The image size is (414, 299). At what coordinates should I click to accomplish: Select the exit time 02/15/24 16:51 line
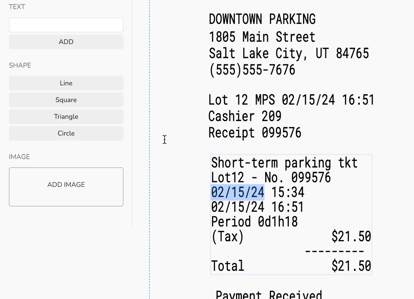tap(257, 206)
